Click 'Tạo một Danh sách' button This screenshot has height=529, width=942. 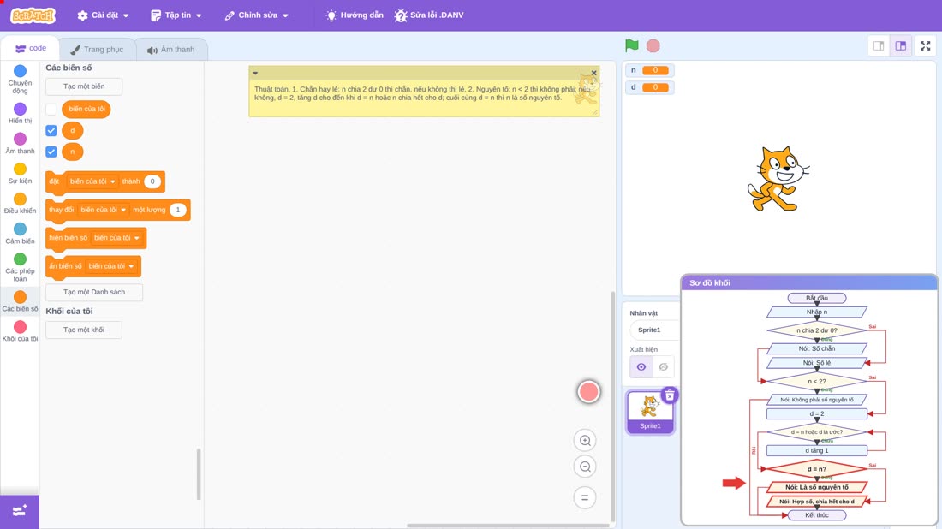point(94,292)
